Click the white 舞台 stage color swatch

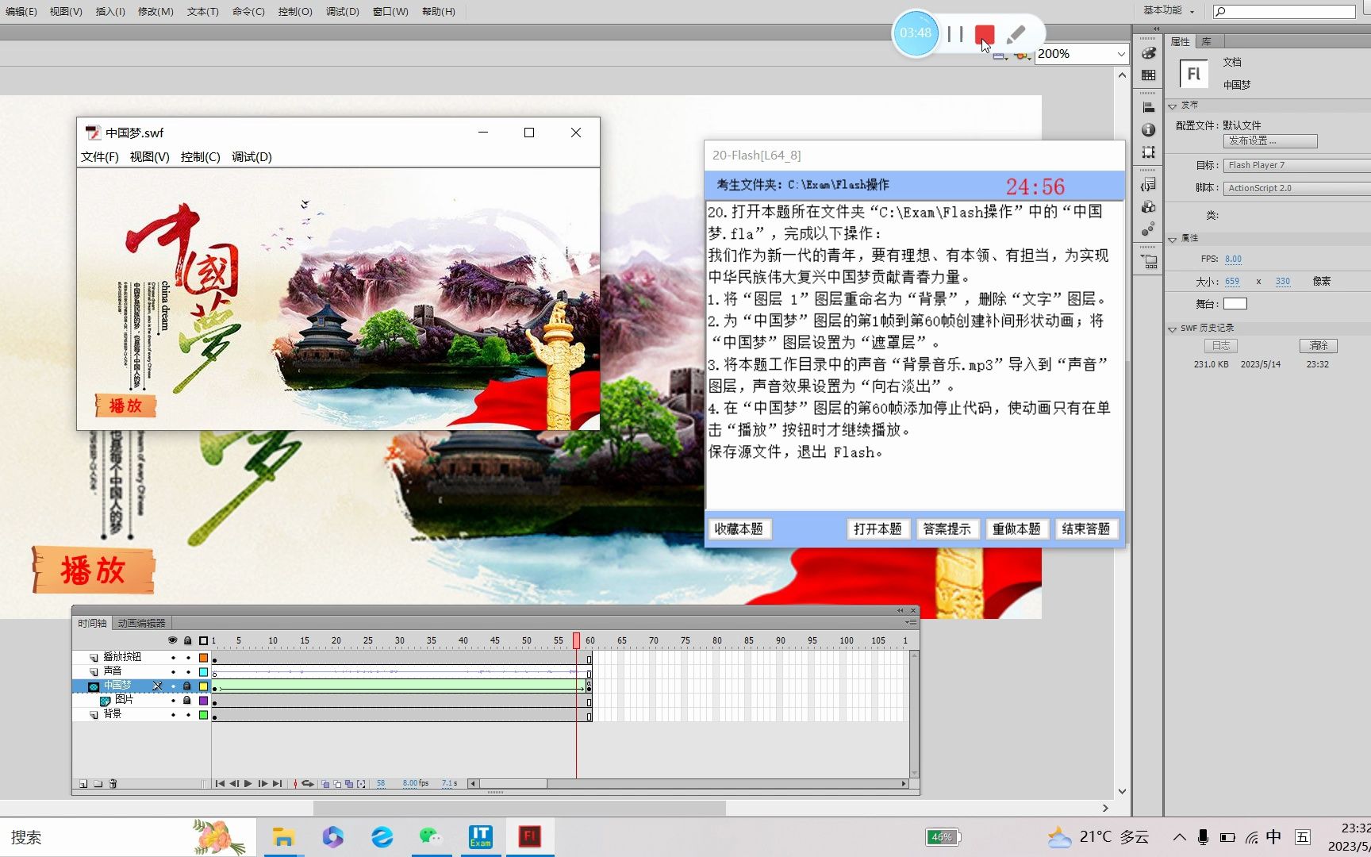pos(1235,304)
